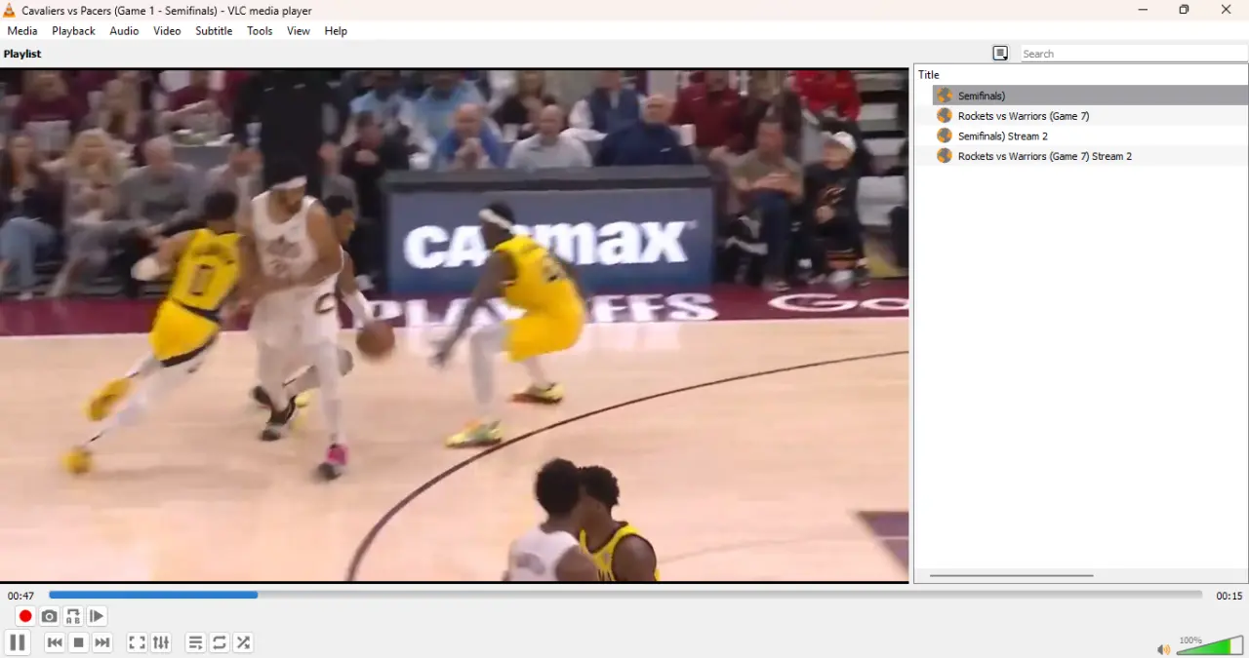Mute the audio speaker icon
This screenshot has width=1249, height=658.
[1163, 649]
